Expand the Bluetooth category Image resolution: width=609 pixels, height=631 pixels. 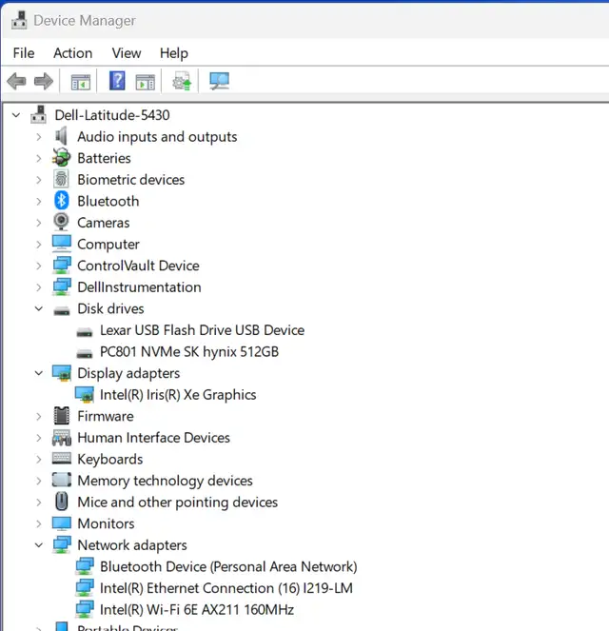click(39, 201)
